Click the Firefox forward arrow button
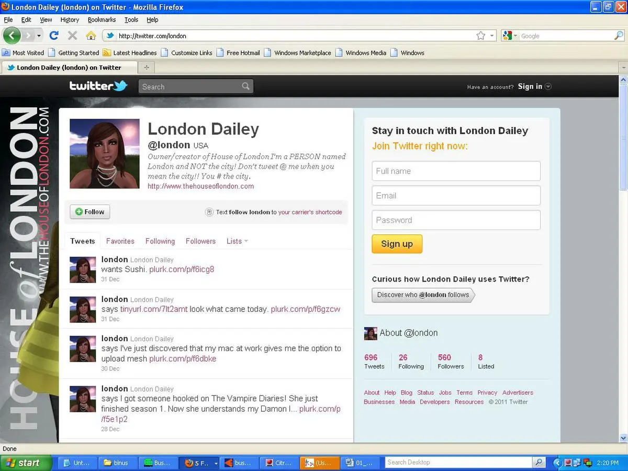The image size is (628, 471). 28,36
